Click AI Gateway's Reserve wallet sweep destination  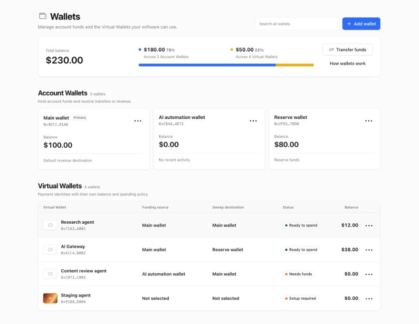click(228, 250)
